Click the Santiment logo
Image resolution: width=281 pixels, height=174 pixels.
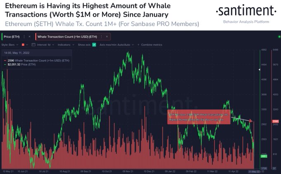click(247, 10)
